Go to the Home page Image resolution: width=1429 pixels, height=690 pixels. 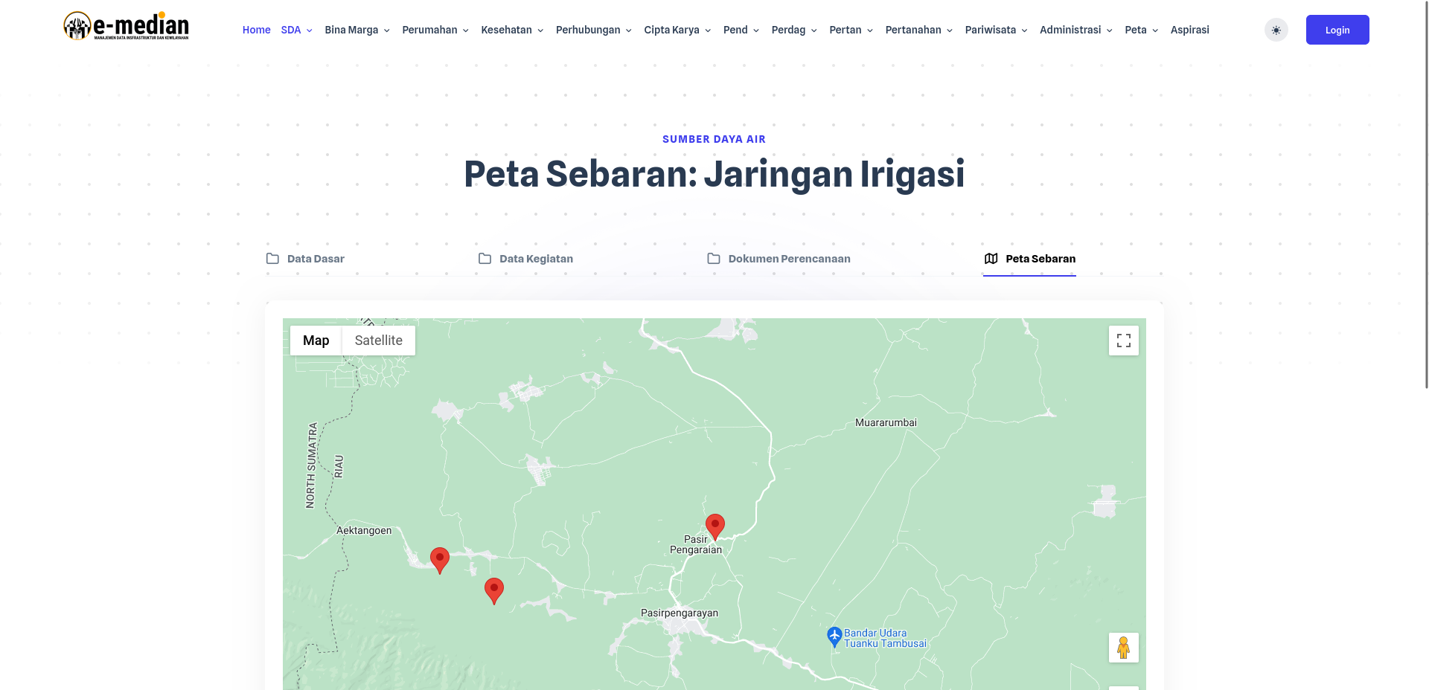click(x=256, y=30)
